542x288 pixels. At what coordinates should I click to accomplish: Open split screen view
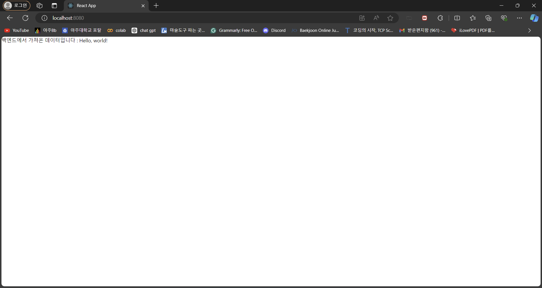[457, 18]
